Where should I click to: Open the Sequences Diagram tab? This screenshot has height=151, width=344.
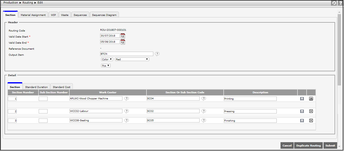(x=104, y=15)
